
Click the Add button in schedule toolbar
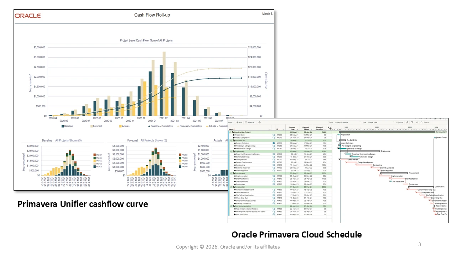click(x=239, y=122)
